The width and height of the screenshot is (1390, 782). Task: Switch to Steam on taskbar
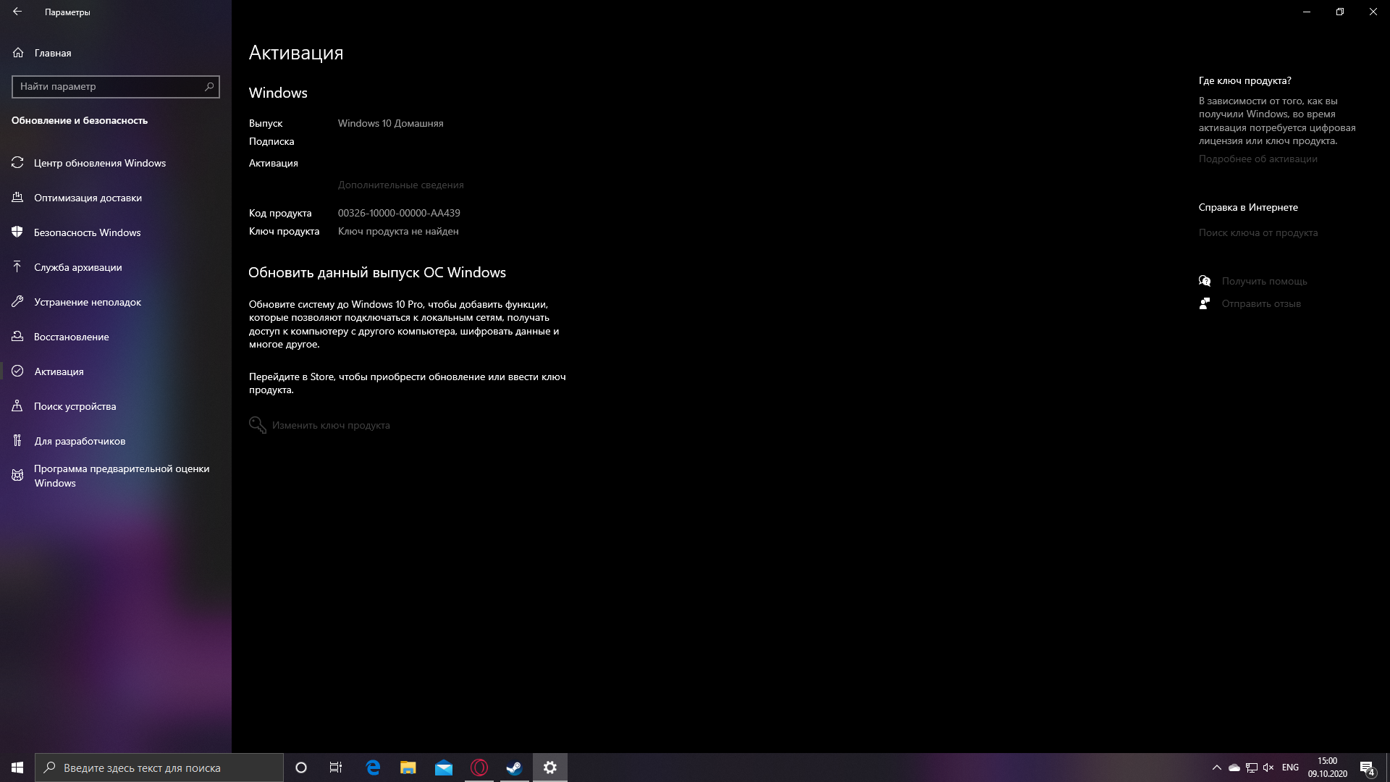pos(515,768)
